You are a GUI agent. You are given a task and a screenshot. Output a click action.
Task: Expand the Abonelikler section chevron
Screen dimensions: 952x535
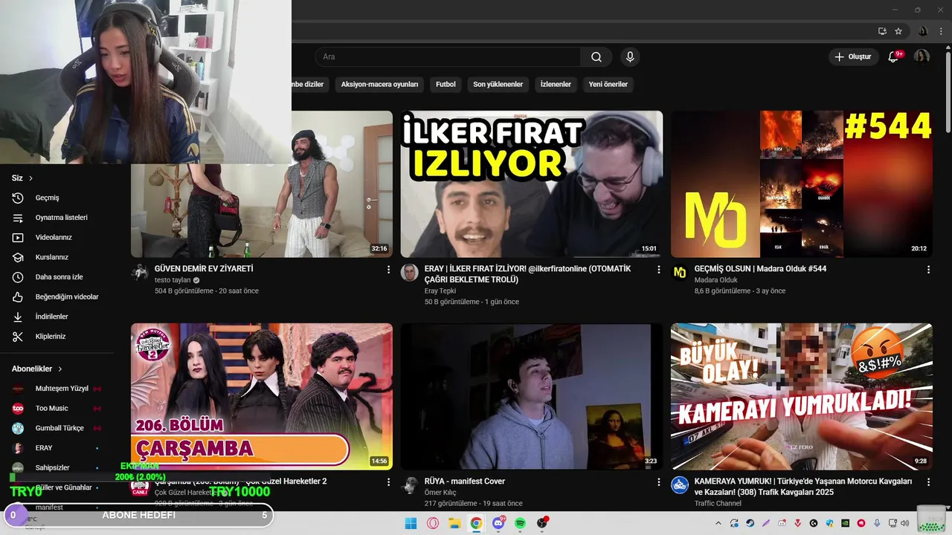point(60,369)
